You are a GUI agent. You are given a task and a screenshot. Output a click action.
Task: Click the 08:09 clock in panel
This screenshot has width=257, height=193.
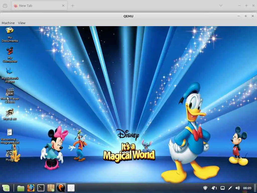[247, 188]
